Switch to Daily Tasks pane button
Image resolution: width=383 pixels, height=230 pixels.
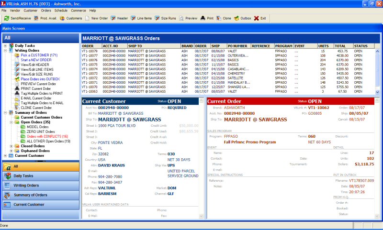click(x=41, y=176)
